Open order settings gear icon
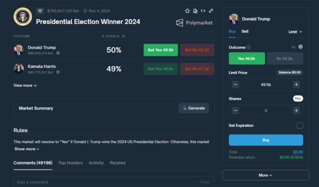Viewport: 319px width, 187px height. click(x=301, y=47)
